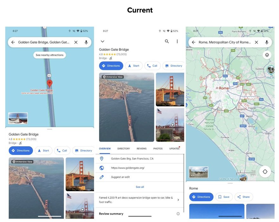Tap Call in left bridge sheet under the map
Image resolution: width=279 pixels, height=222 pixels.
click(x=62, y=151)
